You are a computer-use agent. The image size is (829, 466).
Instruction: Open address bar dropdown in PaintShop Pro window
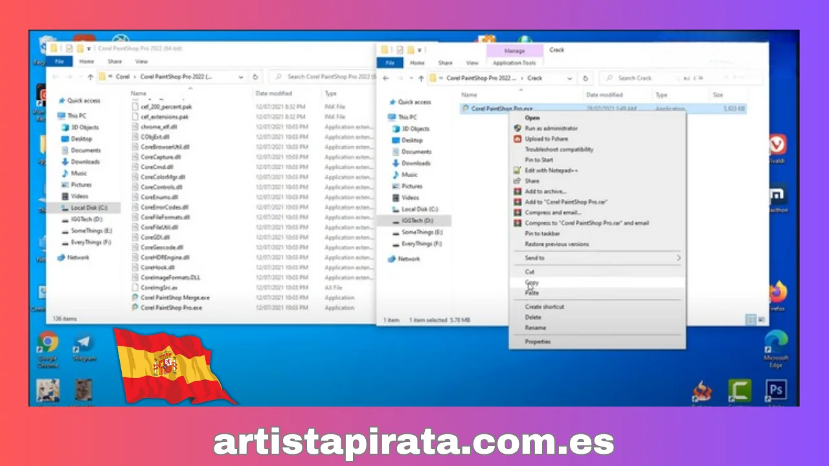[x=241, y=76]
